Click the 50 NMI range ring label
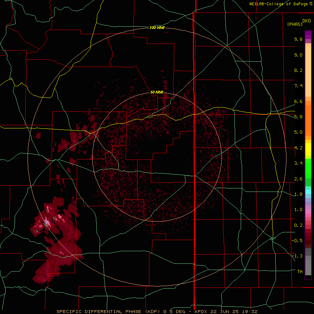314x314 pixels. pos(157,92)
